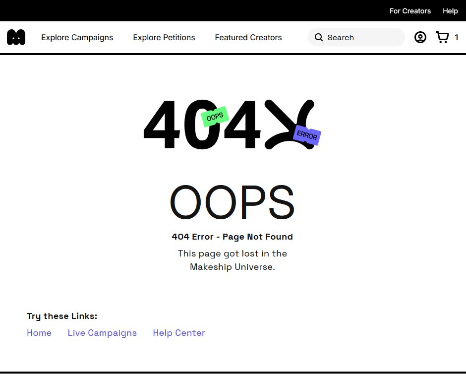Follow the Home link
Viewport: 466px width, 380px height.
click(x=39, y=333)
